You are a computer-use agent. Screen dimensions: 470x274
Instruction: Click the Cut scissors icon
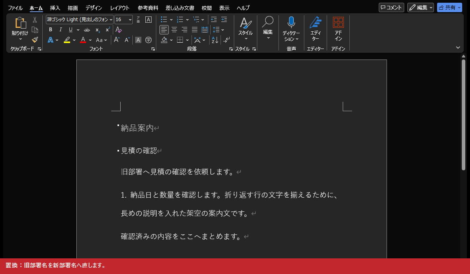click(x=35, y=20)
